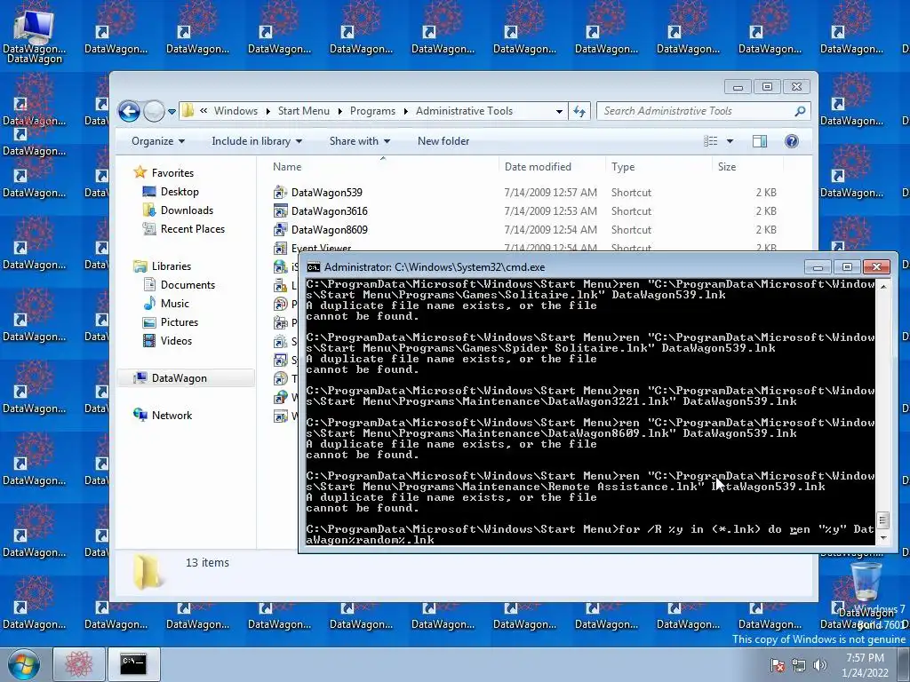Click cmd.exe title bar icon
The width and height of the screenshot is (910, 682).
[x=314, y=267]
